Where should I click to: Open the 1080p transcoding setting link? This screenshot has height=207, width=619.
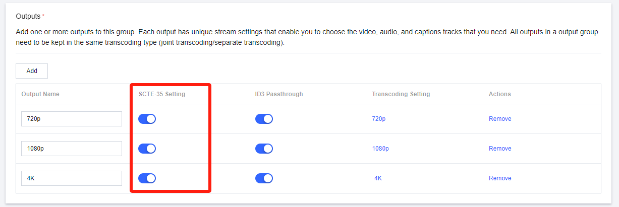coord(380,149)
